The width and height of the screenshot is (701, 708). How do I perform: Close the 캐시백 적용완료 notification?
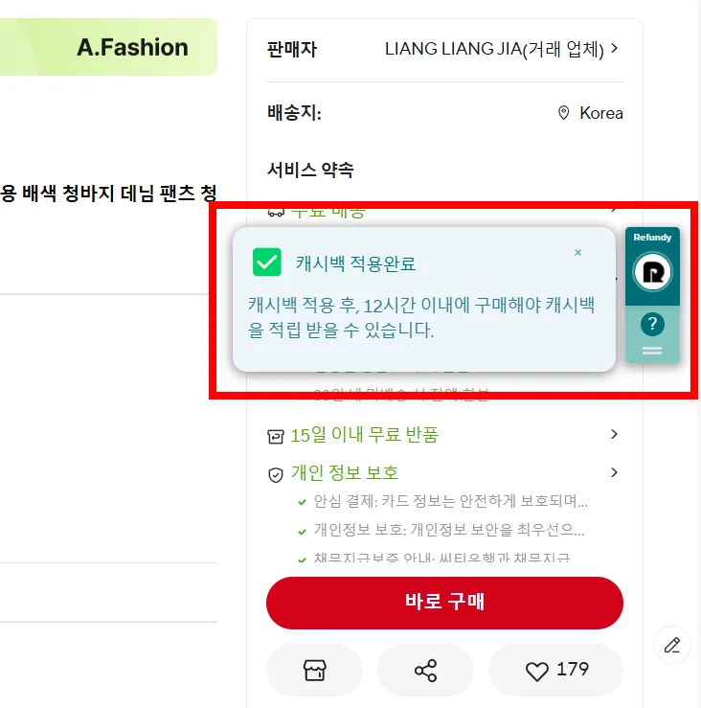(x=577, y=253)
